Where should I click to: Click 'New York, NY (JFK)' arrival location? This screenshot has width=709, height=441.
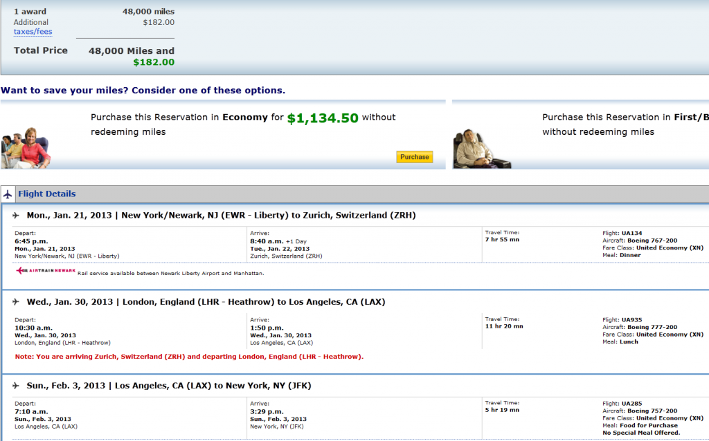(x=277, y=426)
